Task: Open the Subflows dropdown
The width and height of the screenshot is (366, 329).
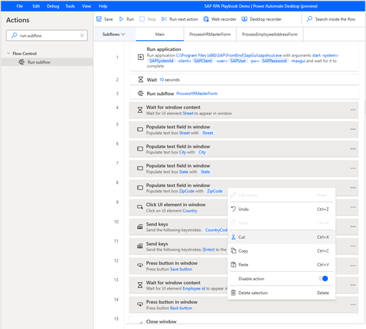Action: pos(114,35)
